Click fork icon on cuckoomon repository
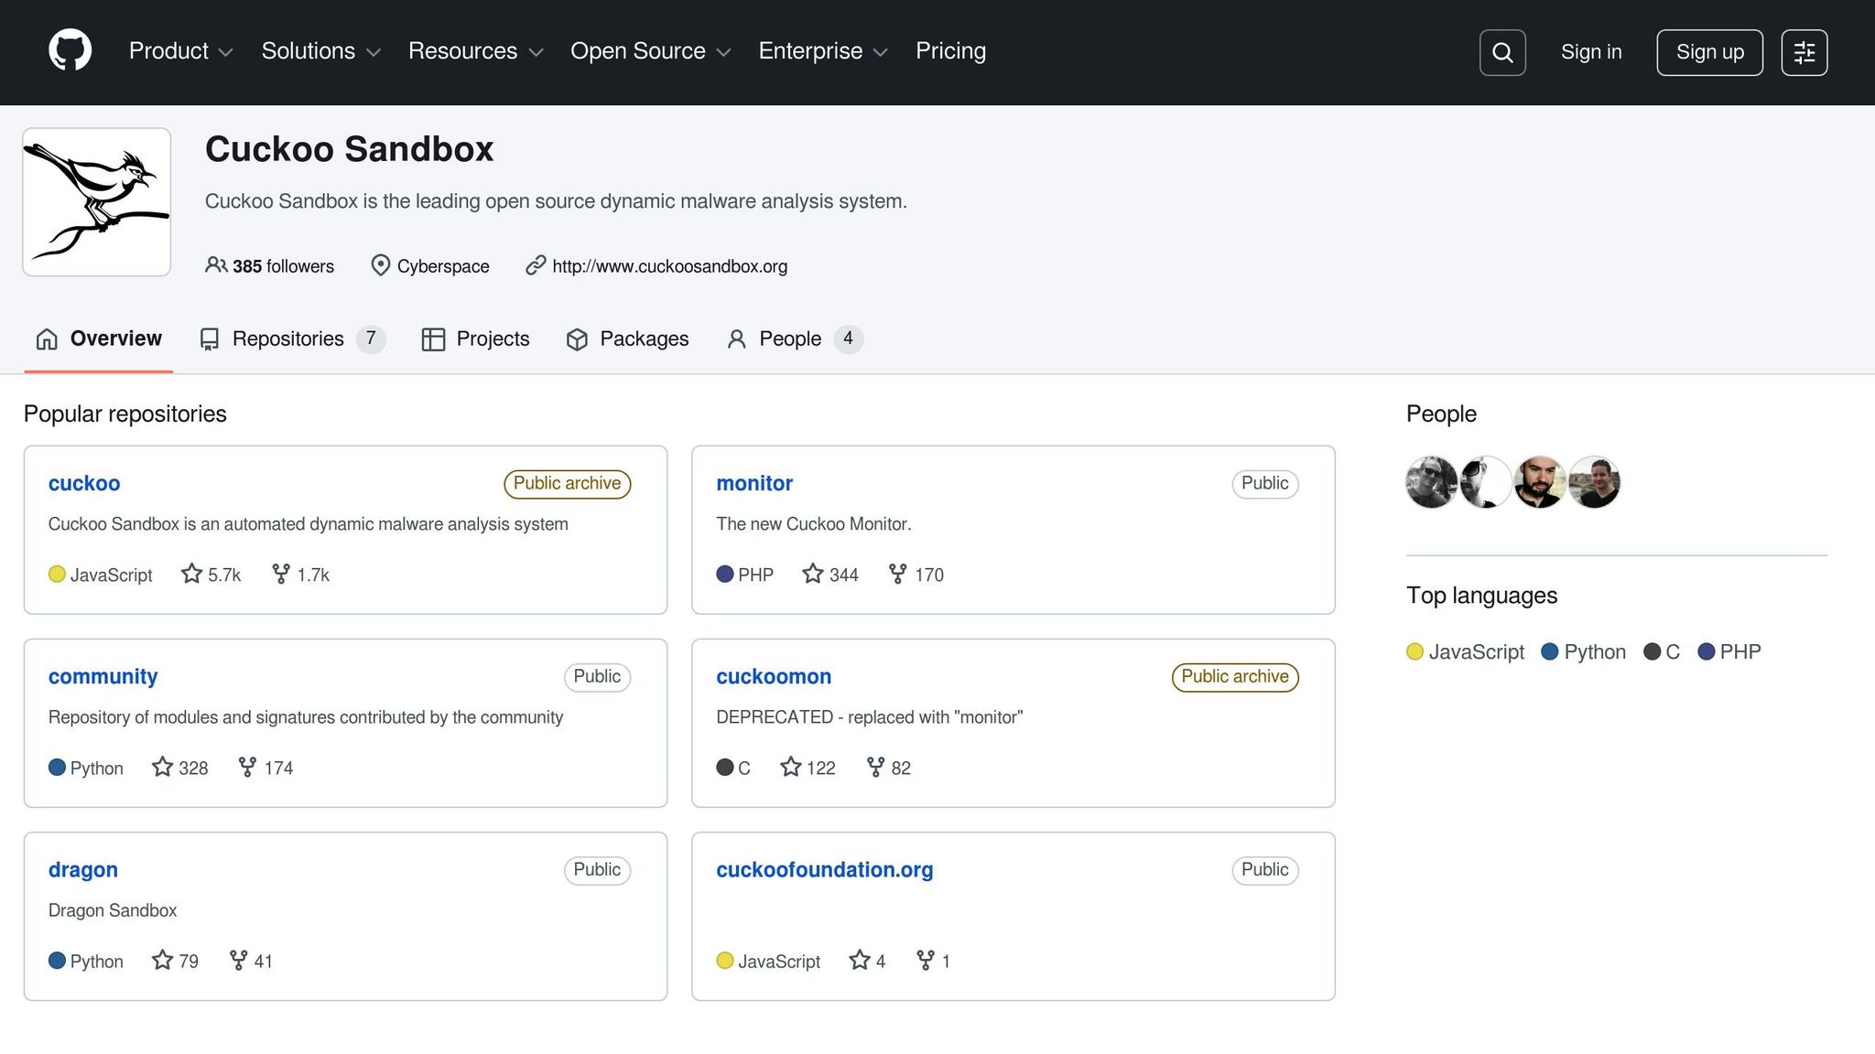 pyautogui.click(x=876, y=767)
